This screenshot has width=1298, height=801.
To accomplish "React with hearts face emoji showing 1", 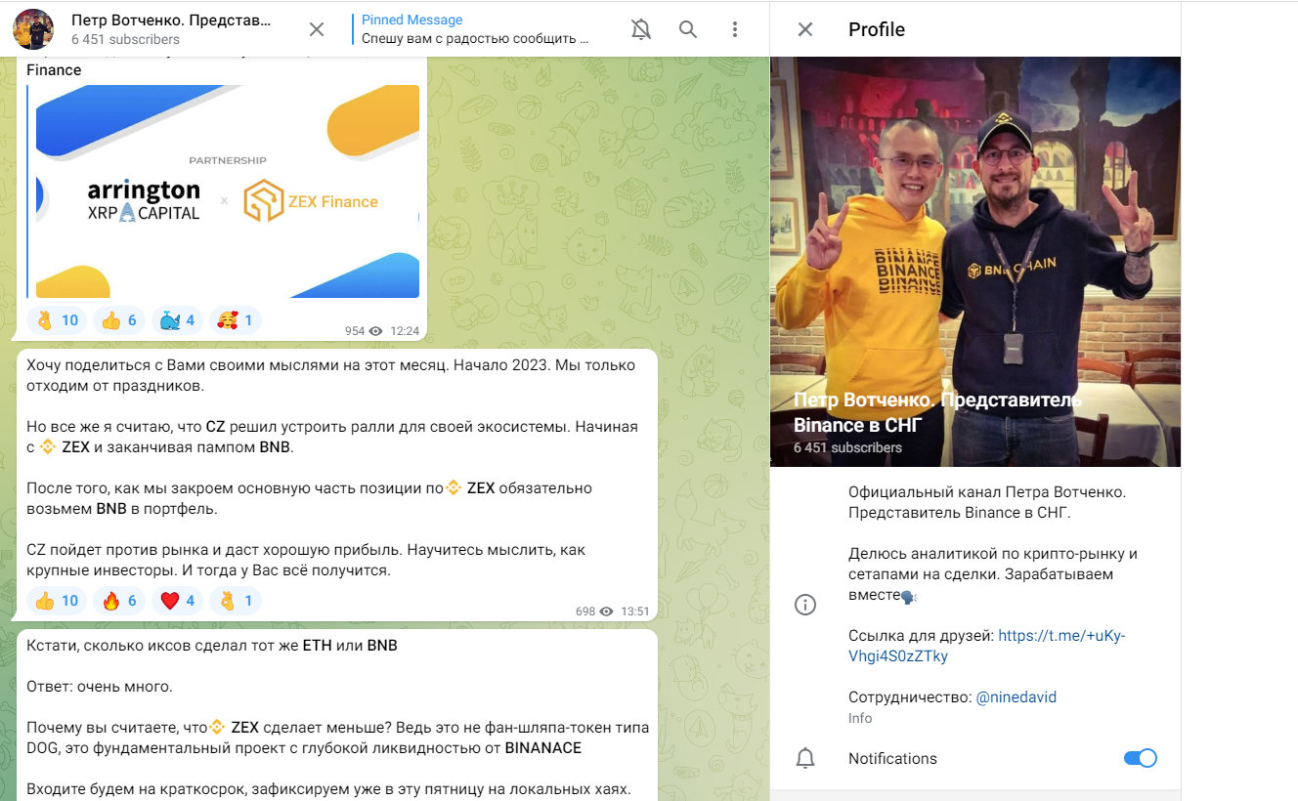I will point(236,320).
